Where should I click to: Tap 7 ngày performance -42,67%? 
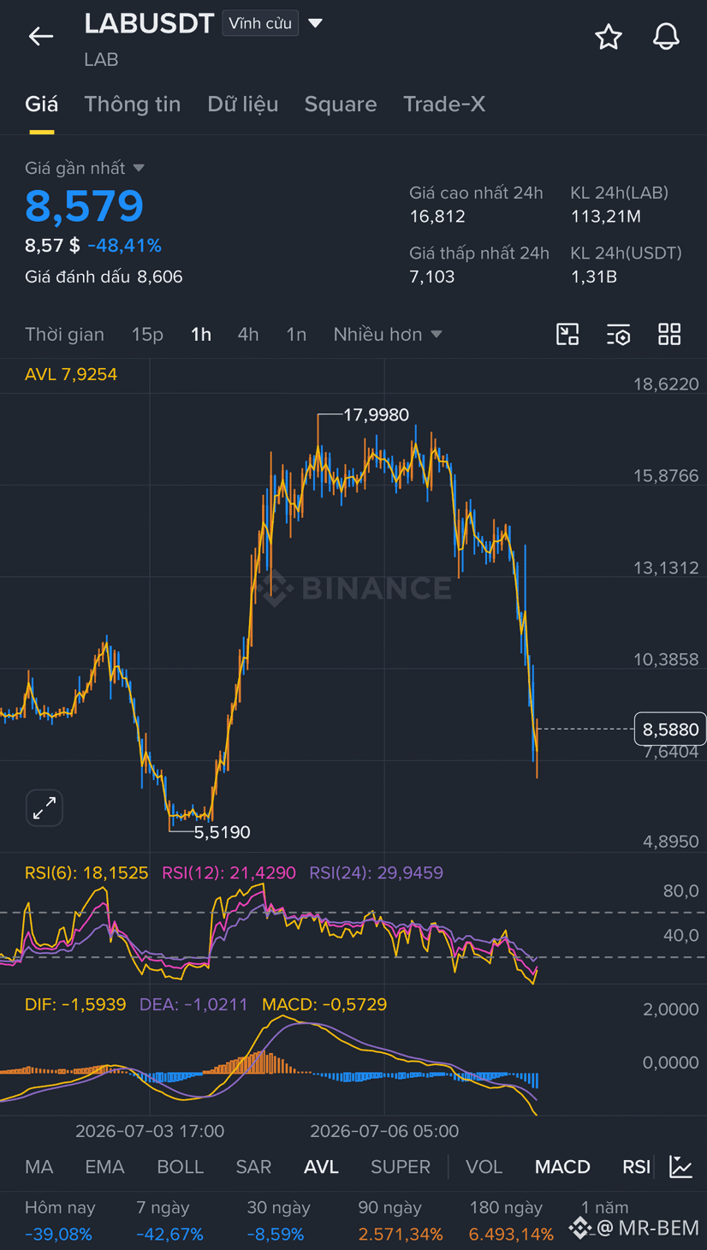[x=169, y=1234]
